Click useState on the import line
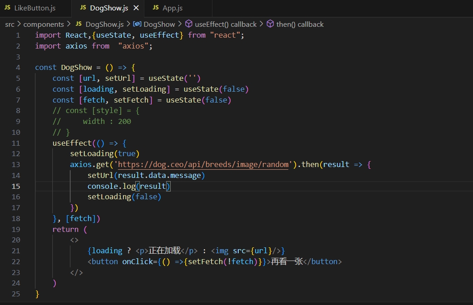 pos(113,35)
